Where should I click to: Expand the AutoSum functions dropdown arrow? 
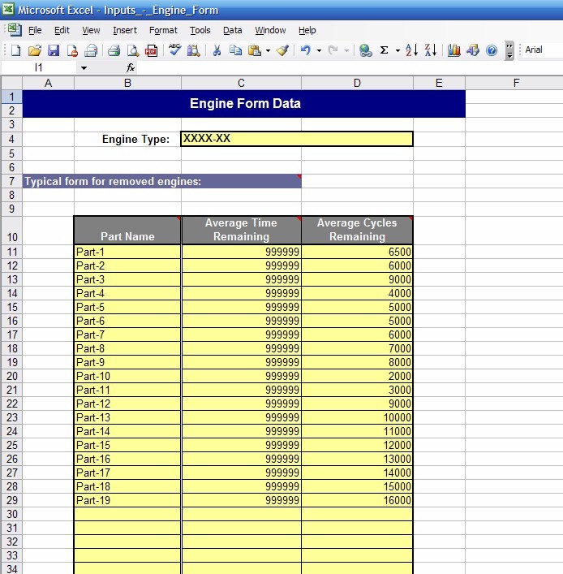[x=398, y=50]
